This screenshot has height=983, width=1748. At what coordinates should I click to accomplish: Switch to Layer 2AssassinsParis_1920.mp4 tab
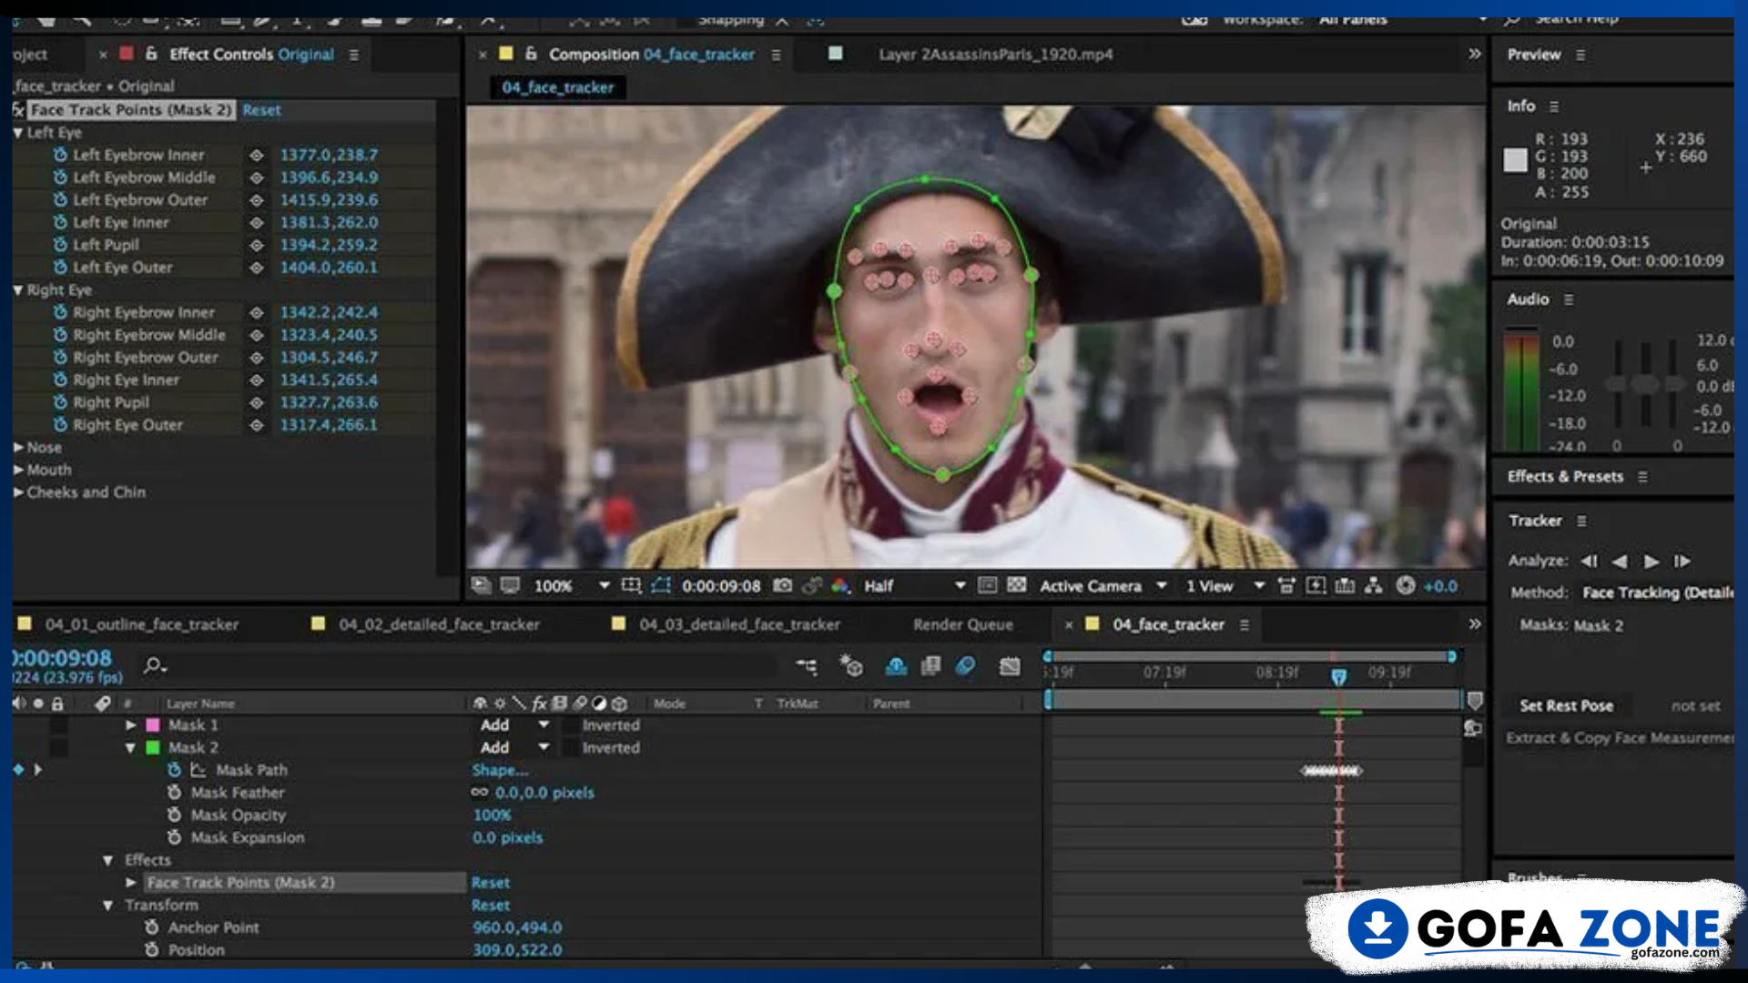[x=995, y=55]
